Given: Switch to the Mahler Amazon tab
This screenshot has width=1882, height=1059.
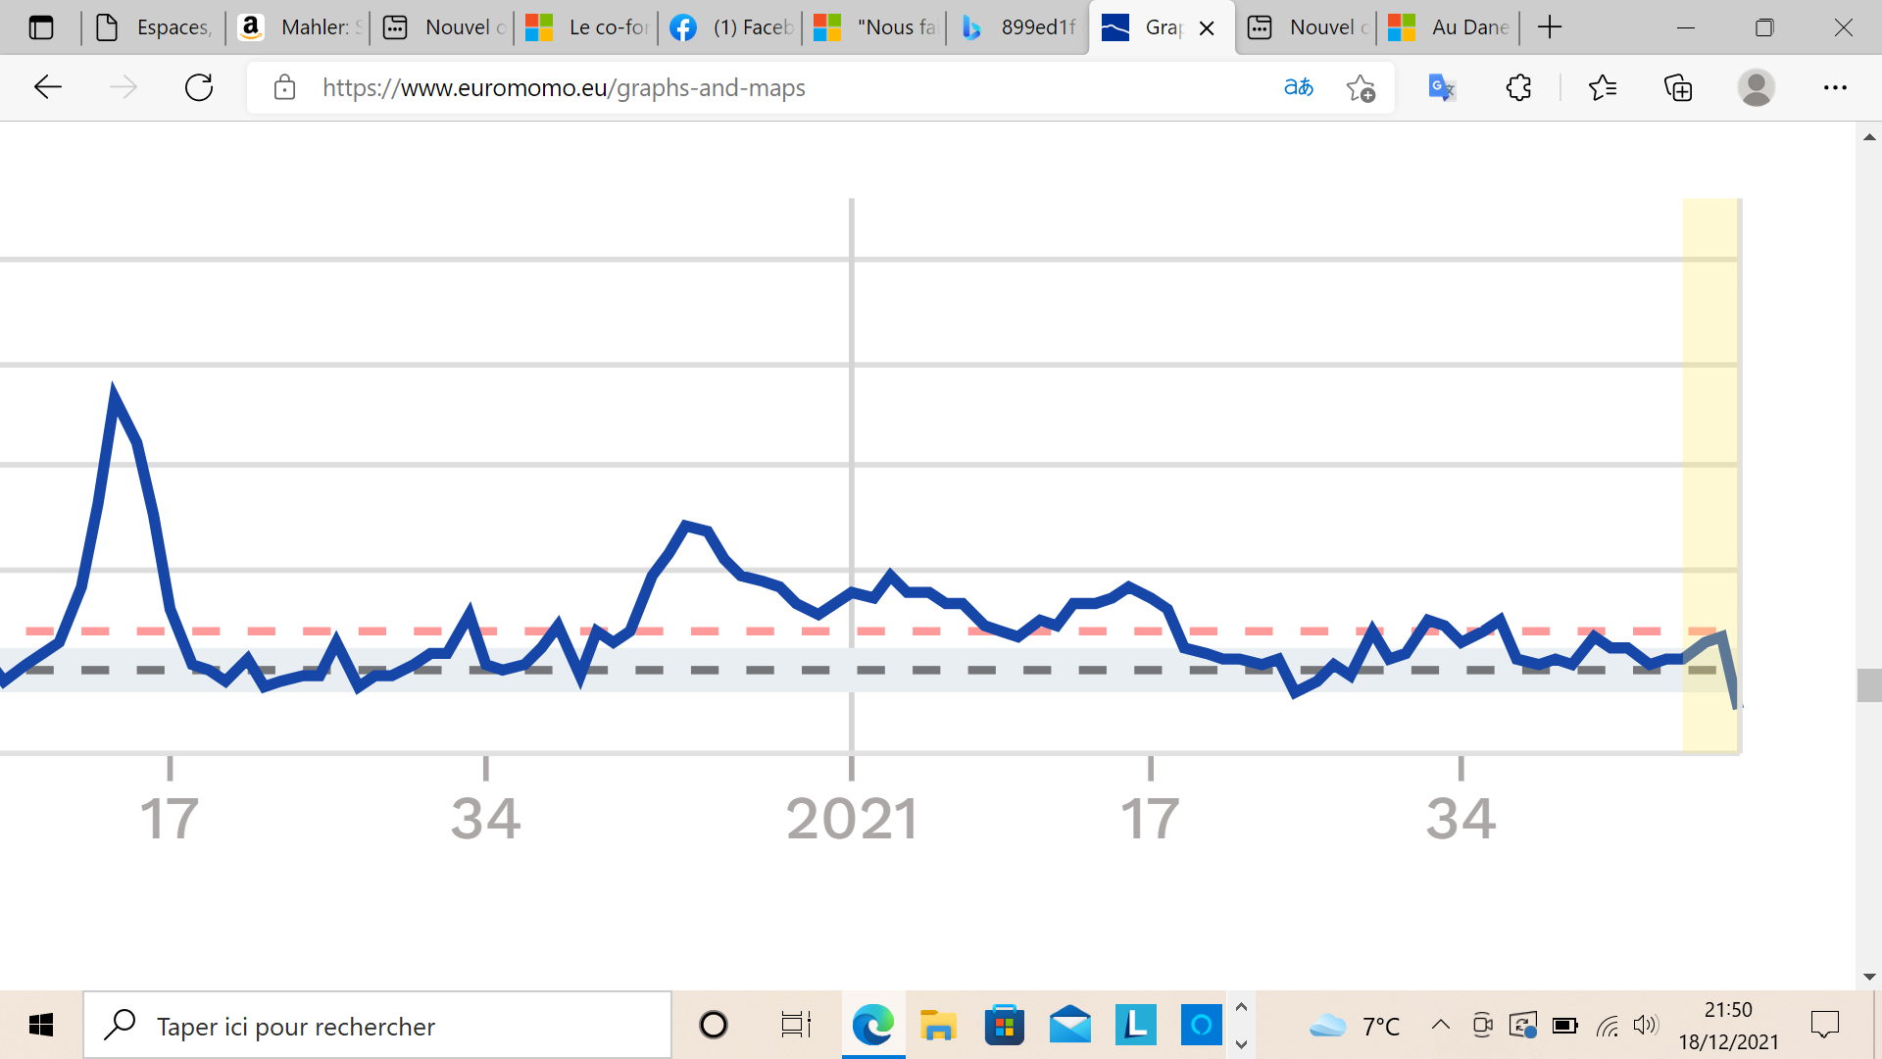Looking at the screenshot, I should point(299,27).
